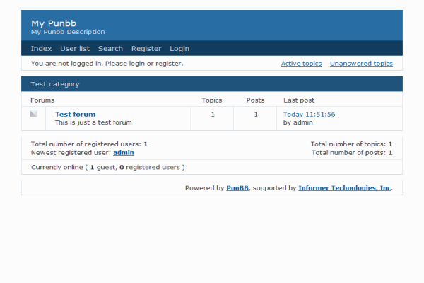Viewport: 424px width, 283px height.
Task: Open the Test forum link
Action: (x=75, y=114)
